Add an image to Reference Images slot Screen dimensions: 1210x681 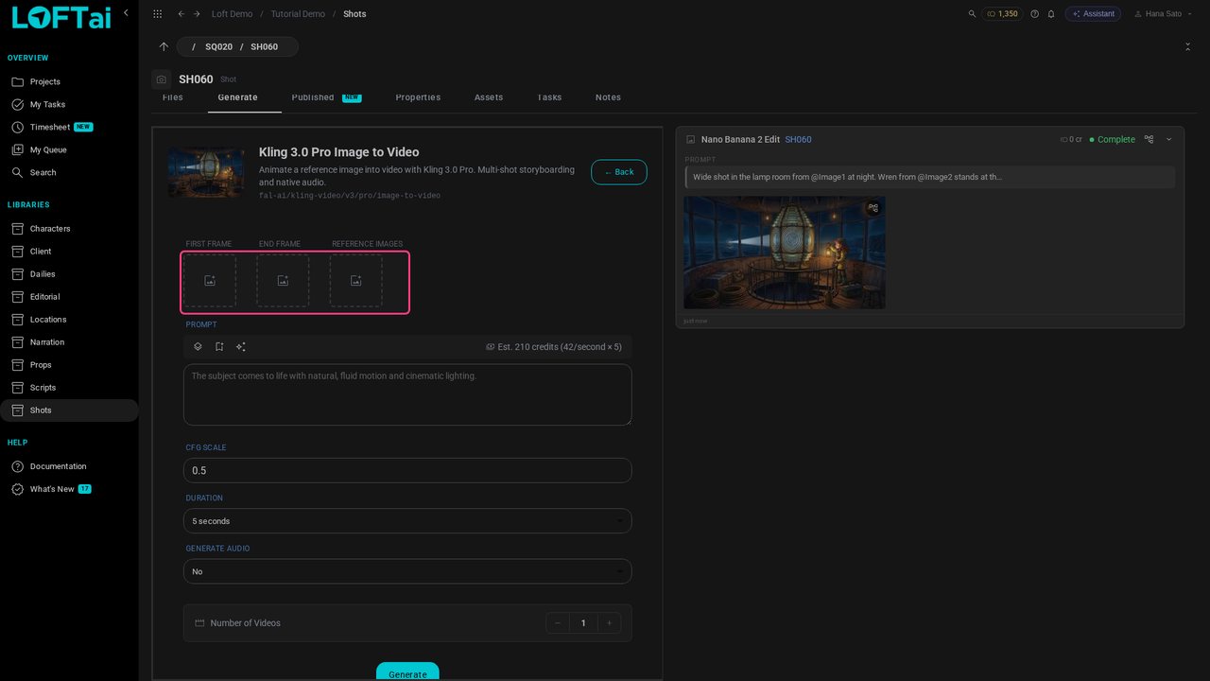tap(356, 281)
